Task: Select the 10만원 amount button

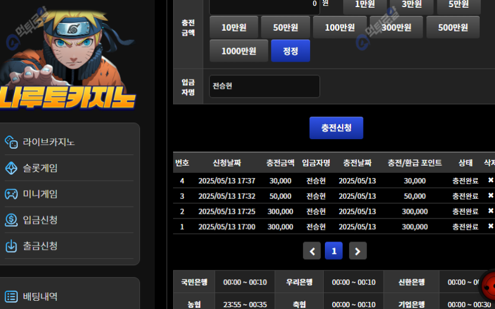Action: point(234,27)
